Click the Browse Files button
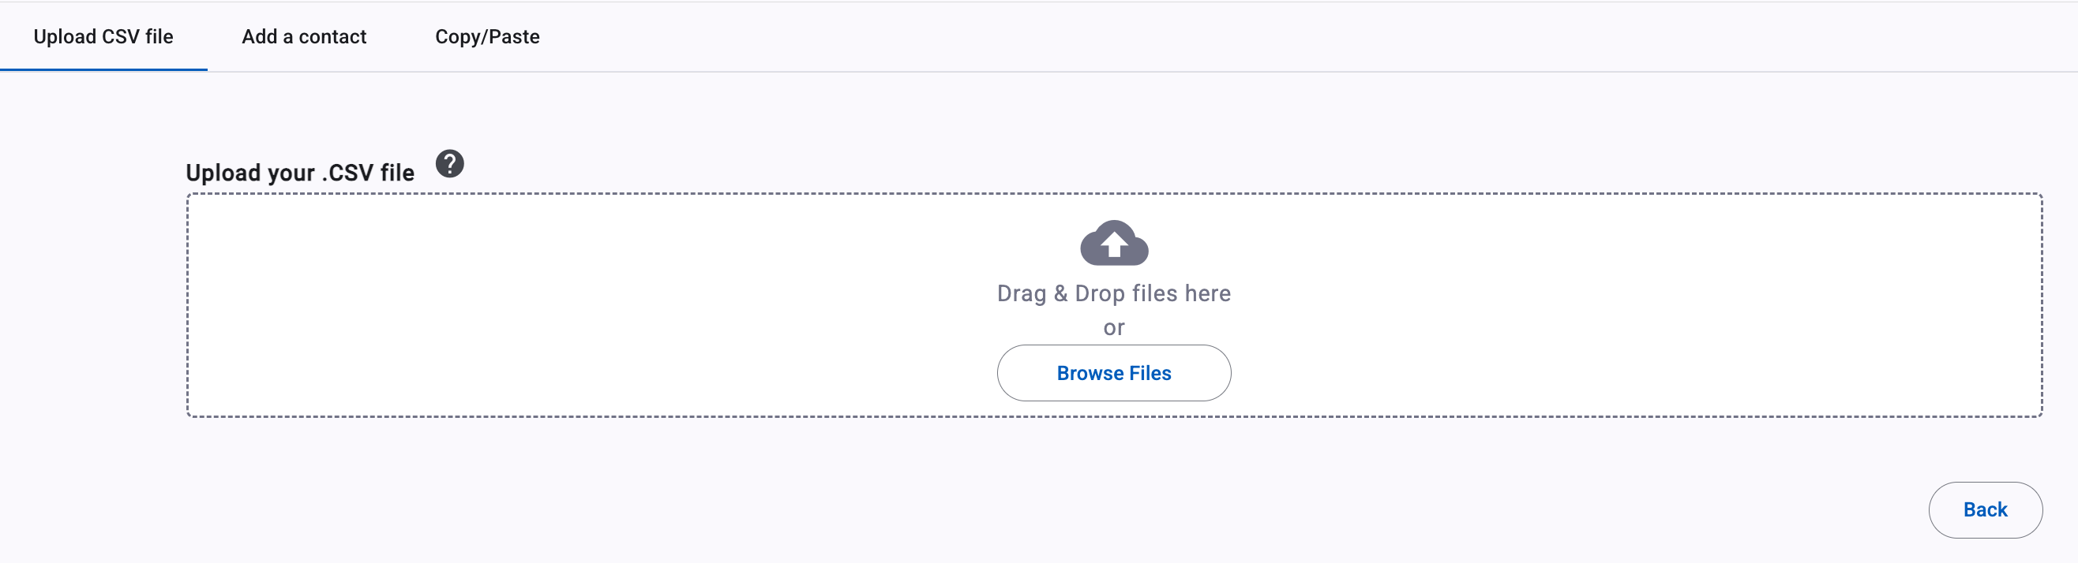The width and height of the screenshot is (2078, 563). (x=1114, y=373)
